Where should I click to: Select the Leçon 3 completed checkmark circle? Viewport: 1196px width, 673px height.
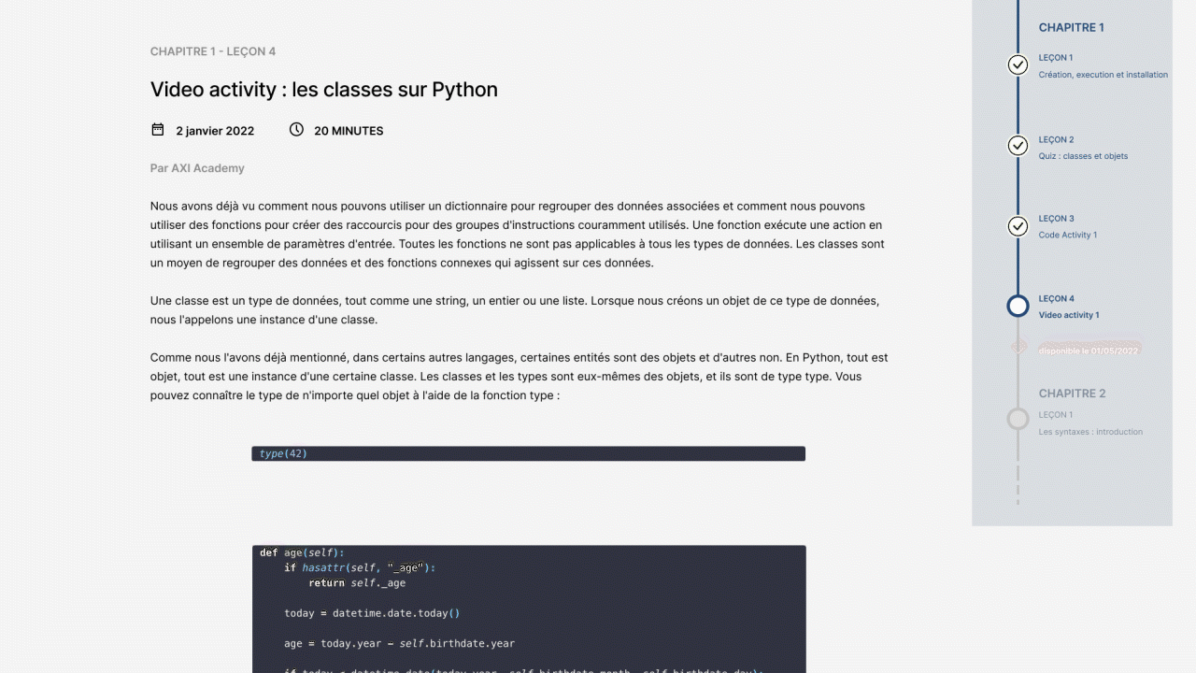point(1018,226)
